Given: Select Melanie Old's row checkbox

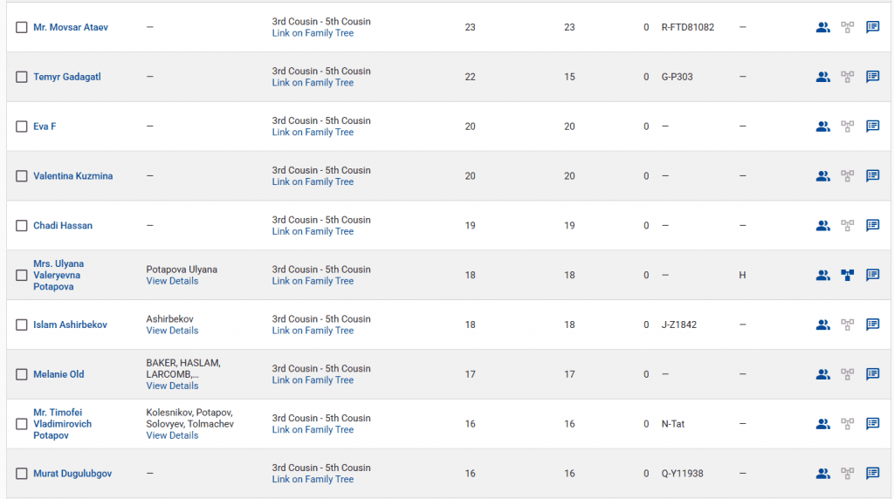Looking at the screenshot, I should coord(22,374).
